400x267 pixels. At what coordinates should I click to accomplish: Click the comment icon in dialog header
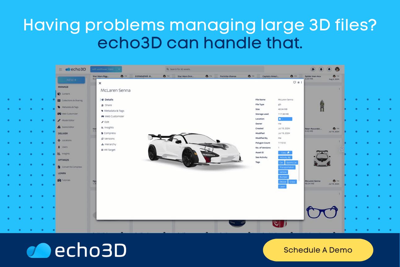point(294,82)
